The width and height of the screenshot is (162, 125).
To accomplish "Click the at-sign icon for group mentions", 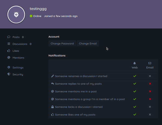I will [x=53, y=99].
